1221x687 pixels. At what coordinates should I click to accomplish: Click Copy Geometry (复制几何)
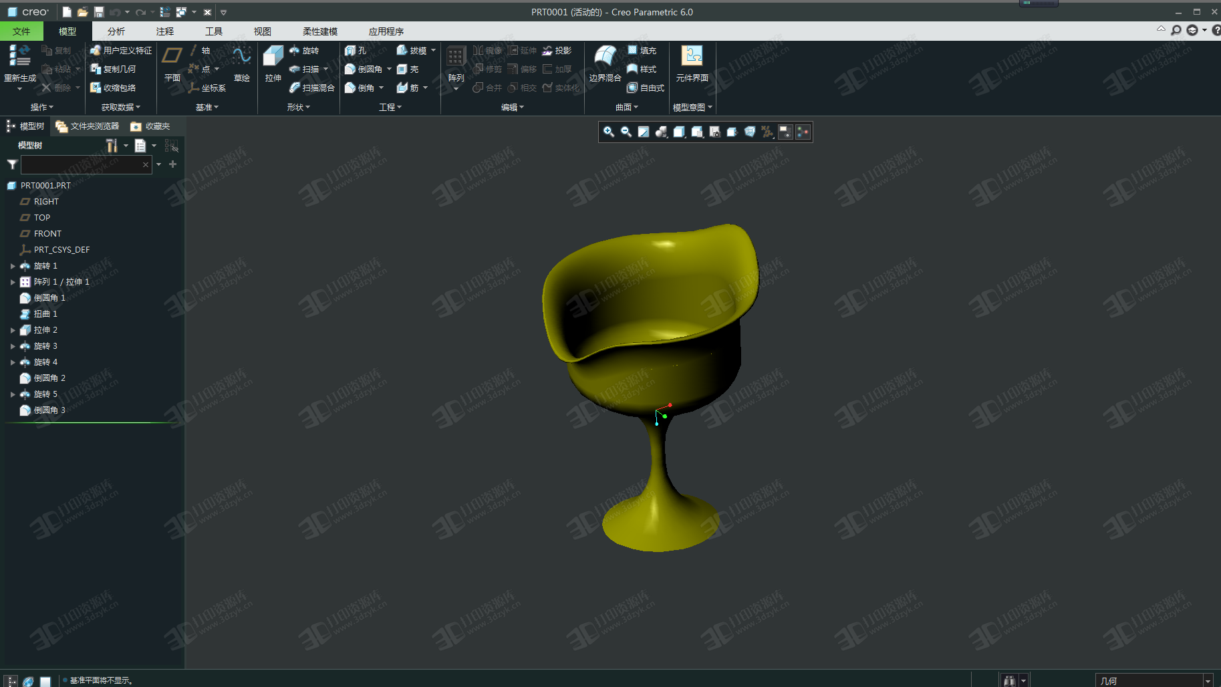113,70
